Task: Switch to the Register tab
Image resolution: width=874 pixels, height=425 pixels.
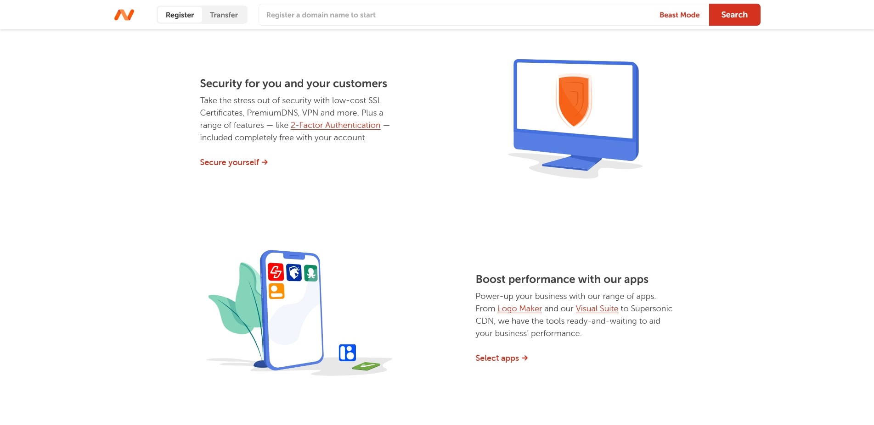Action: [179, 15]
